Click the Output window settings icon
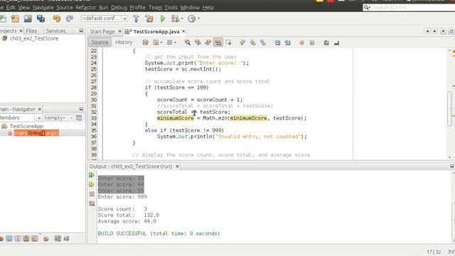The width and height of the screenshot is (455, 256). point(92,203)
